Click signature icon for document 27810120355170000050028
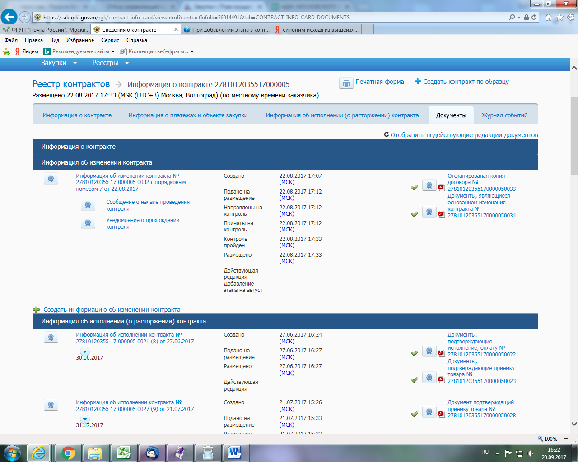 pos(429,412)
